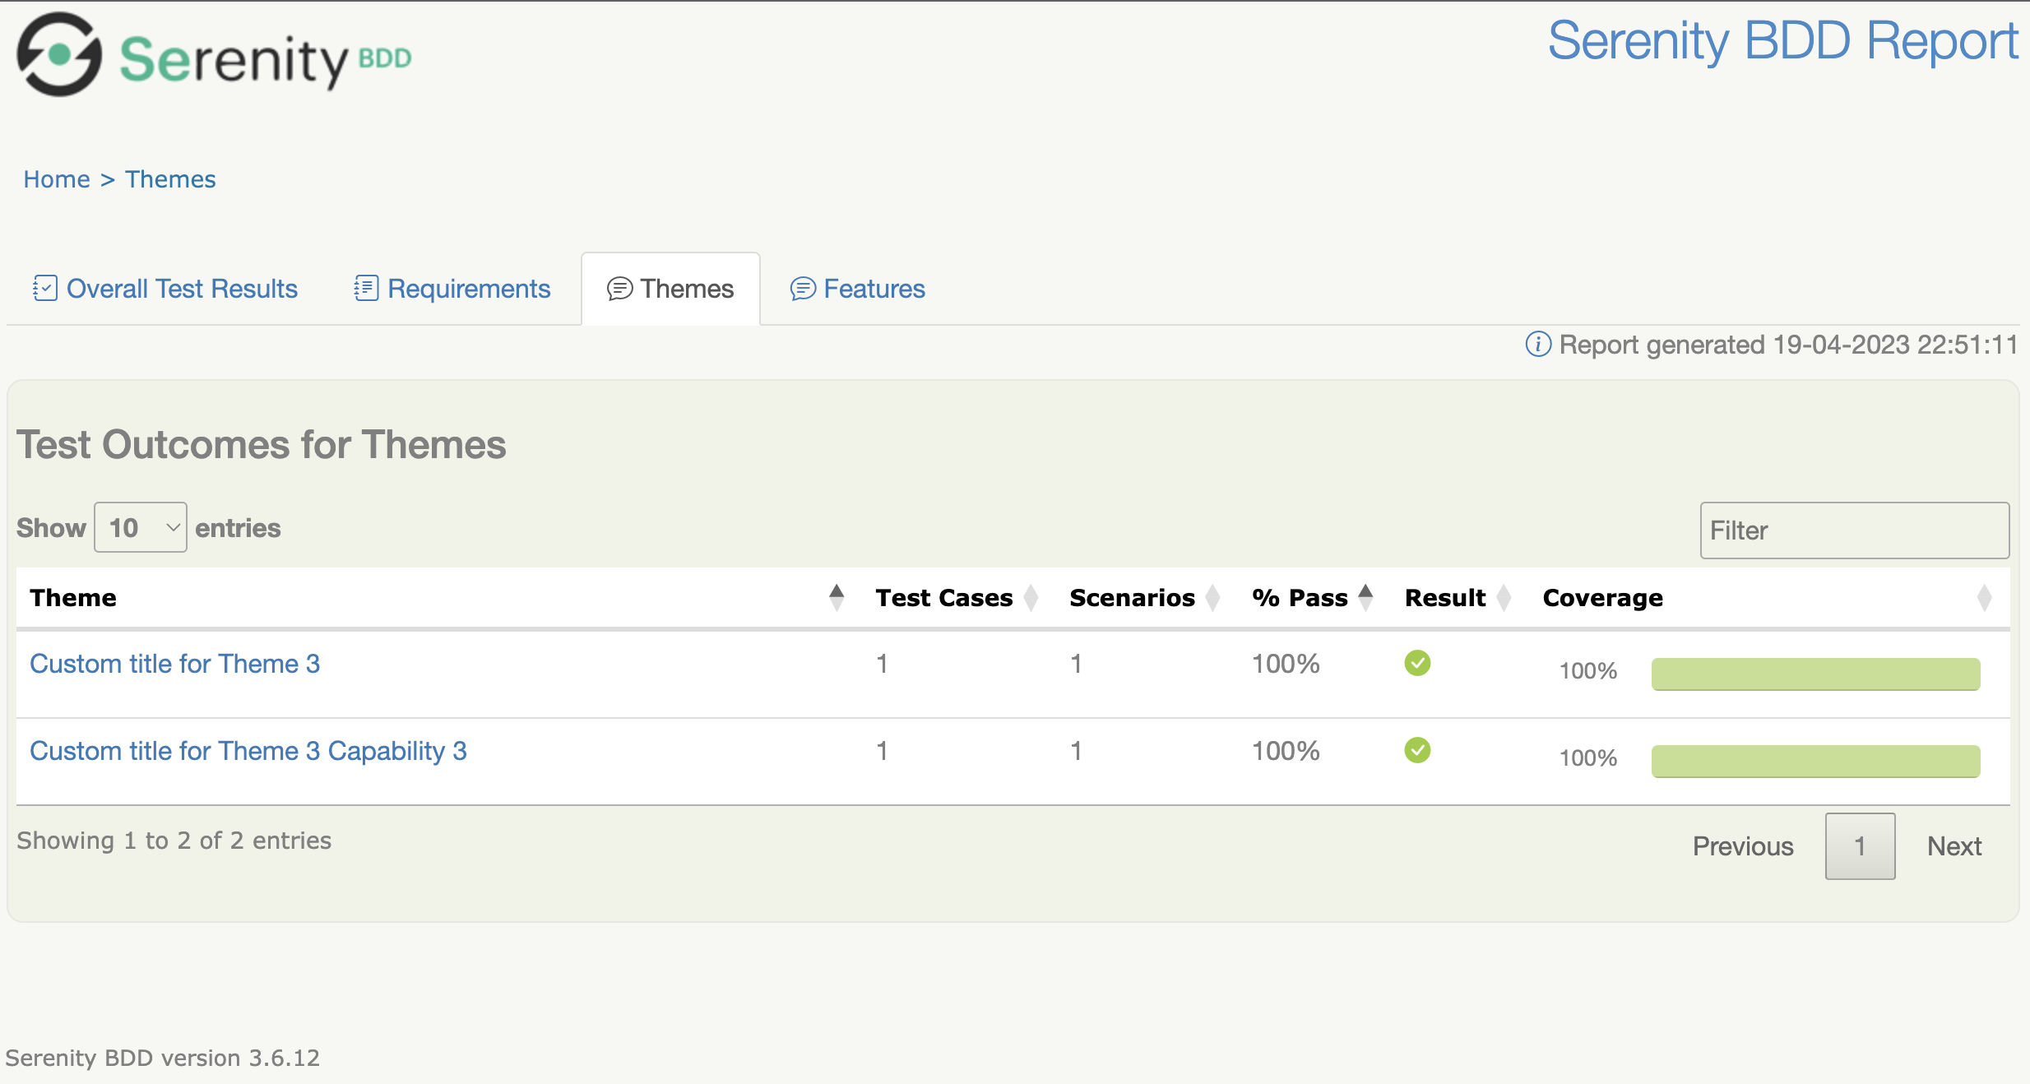This screenshot has height=1084, width=2030.
Task: Click the green checkmark for Theme 3 Capability 3
Action: tap(1416, 750)
